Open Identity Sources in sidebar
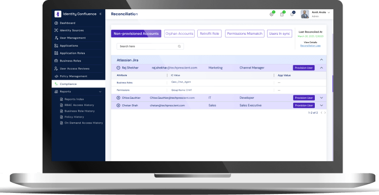The width and height of the screenshot is (379, 195). (x=71, y=30)
